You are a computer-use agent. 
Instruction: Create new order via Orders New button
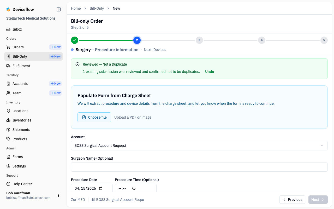pyautogui.click(x=56, y=47)
